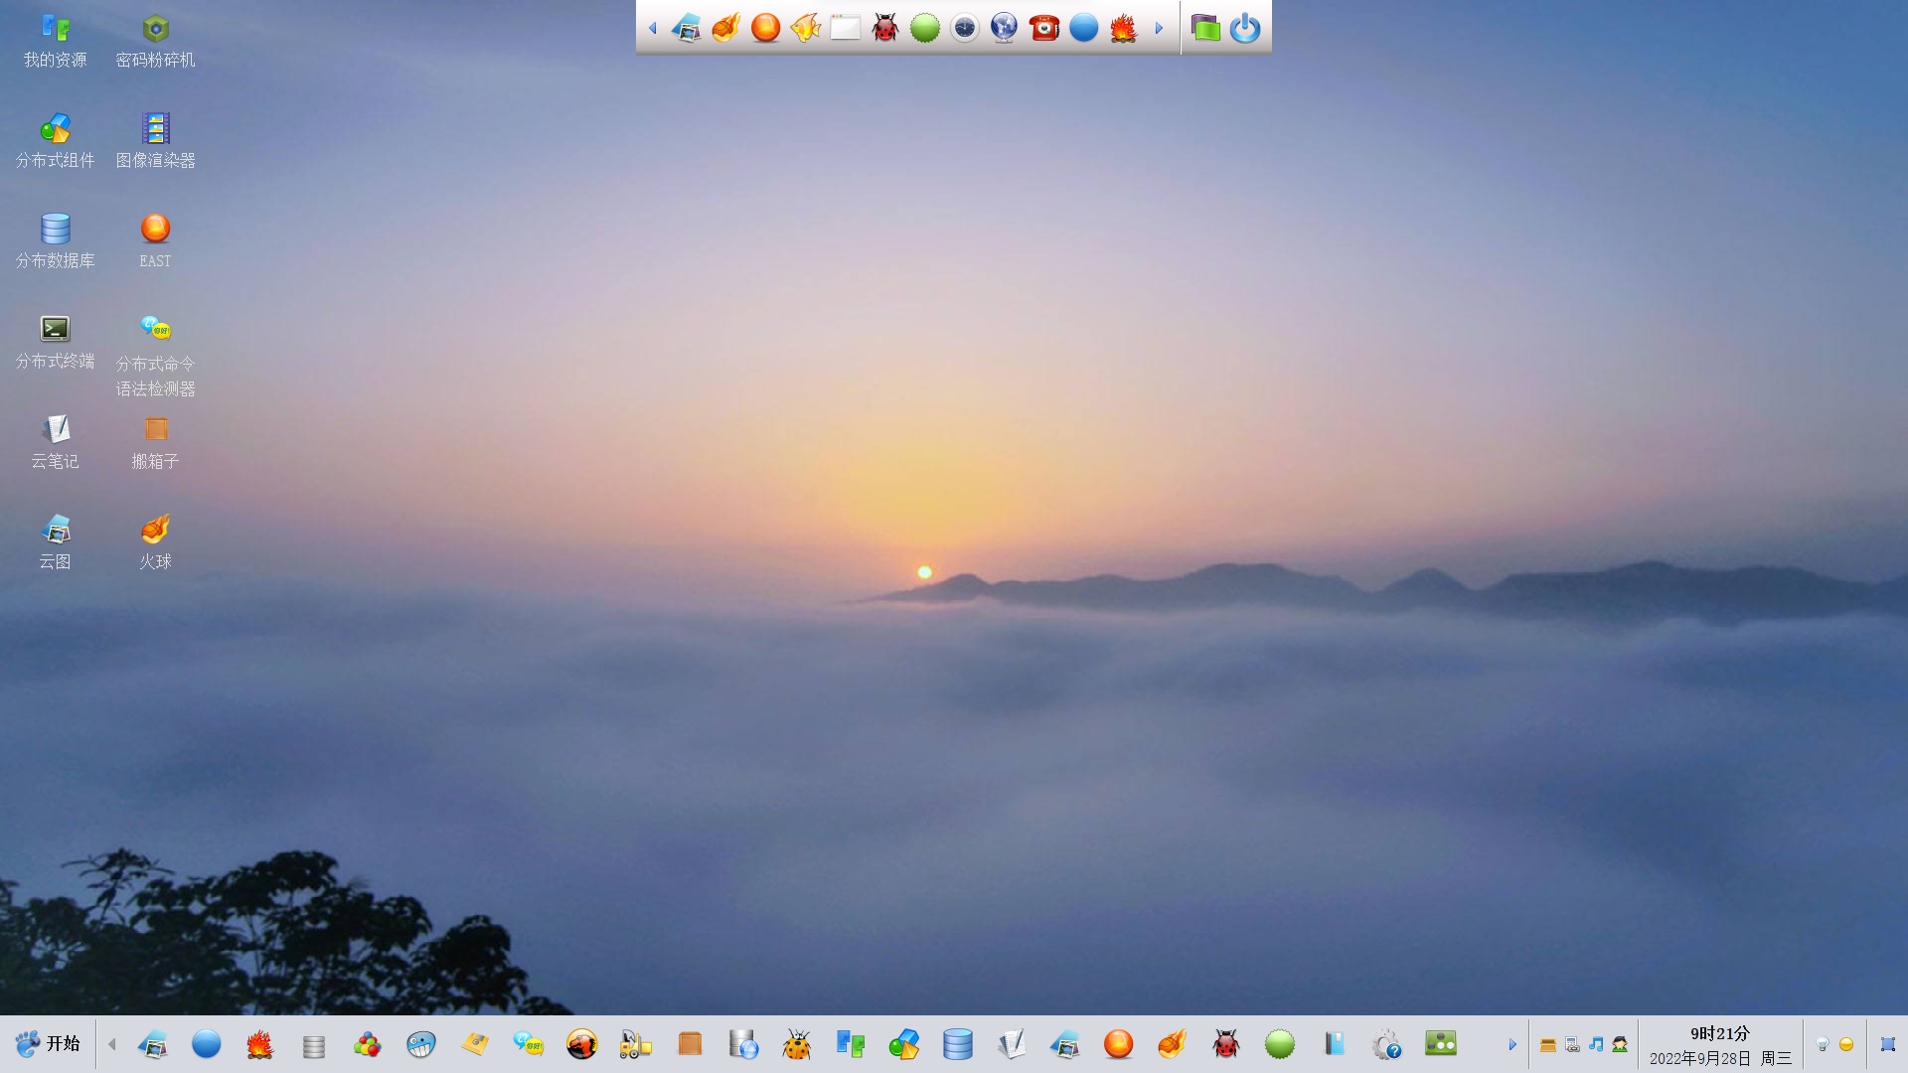Click the green and purple windows icon in top dock
The image size is (1908, 1073).
(x=1205, y=28)
